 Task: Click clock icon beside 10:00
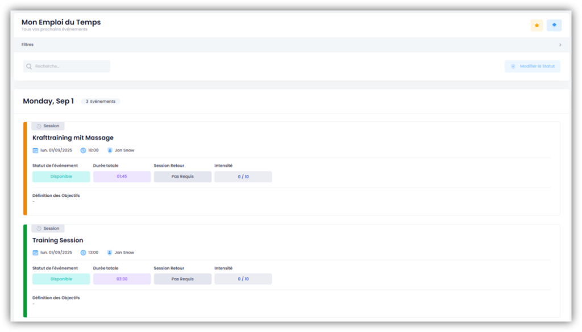click(x=83, y=150)
